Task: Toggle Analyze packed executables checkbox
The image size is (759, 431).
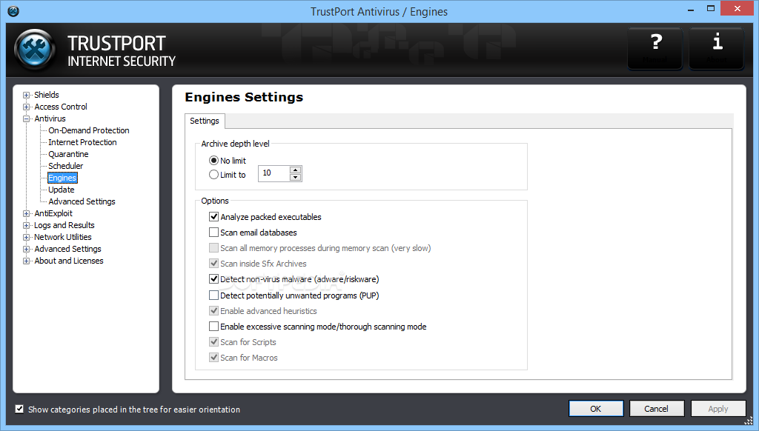Action: click(214, 217)
